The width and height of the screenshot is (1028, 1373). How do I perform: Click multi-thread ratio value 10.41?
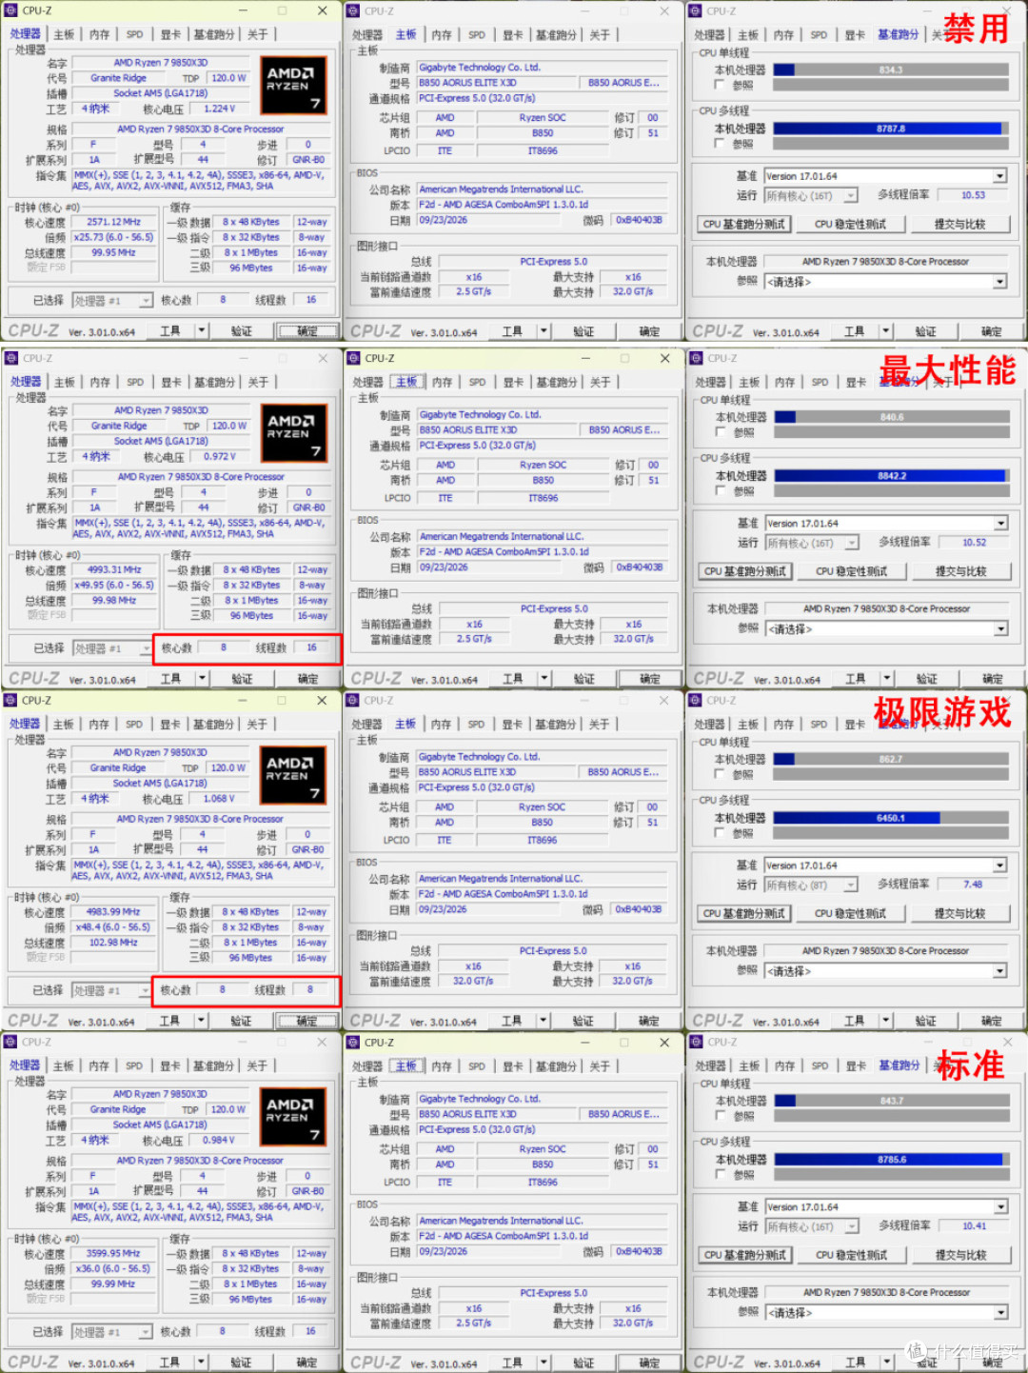click(973, 1226)
